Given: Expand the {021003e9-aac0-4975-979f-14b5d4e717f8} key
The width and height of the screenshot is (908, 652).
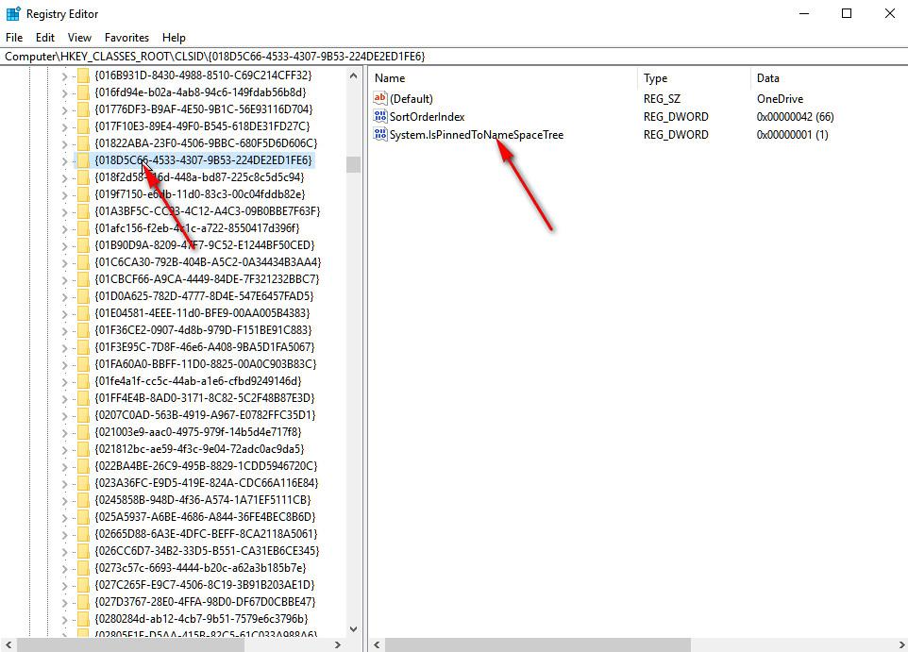Looking at the screenshot, I should (64, 432).
